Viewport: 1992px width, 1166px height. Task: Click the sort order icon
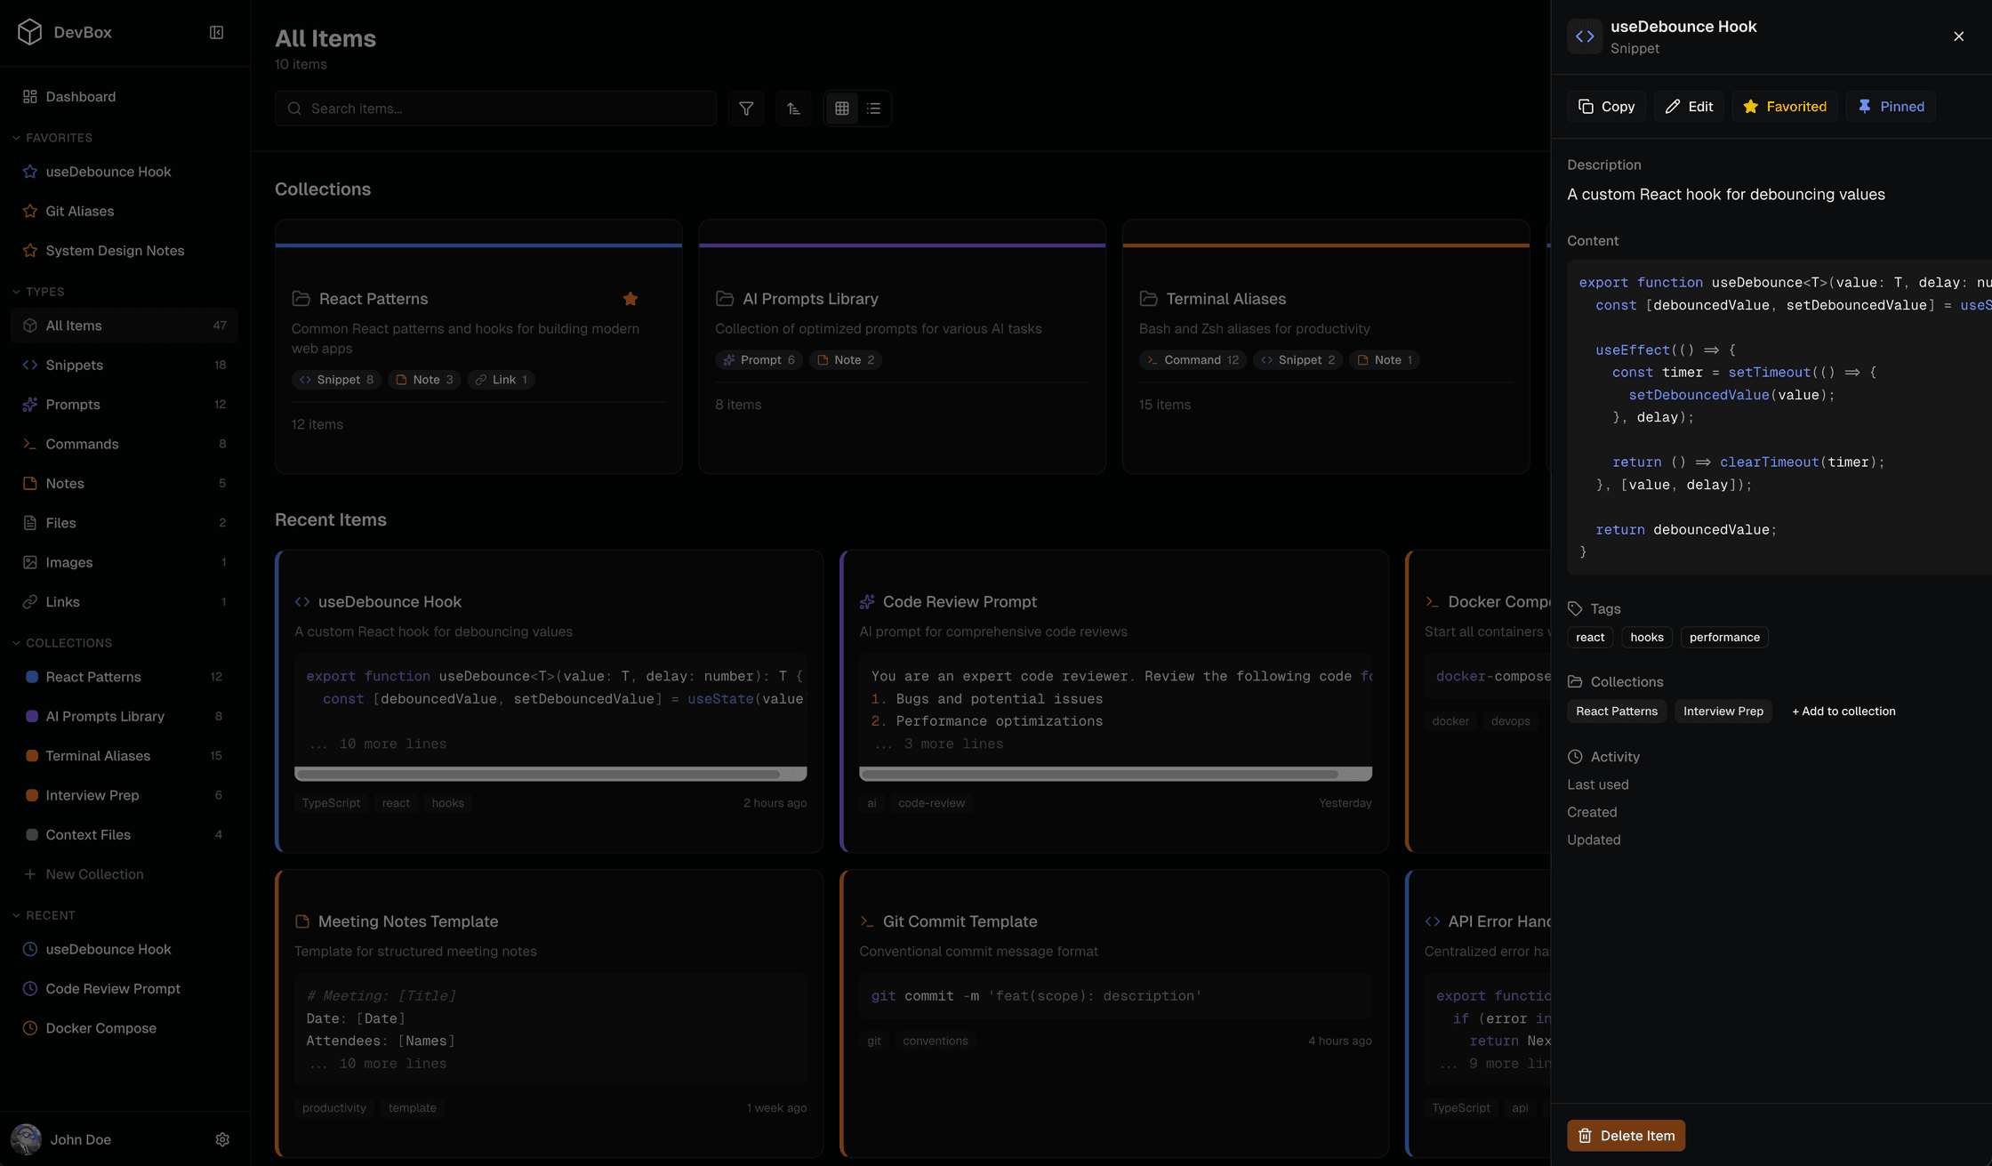(793, 109)
